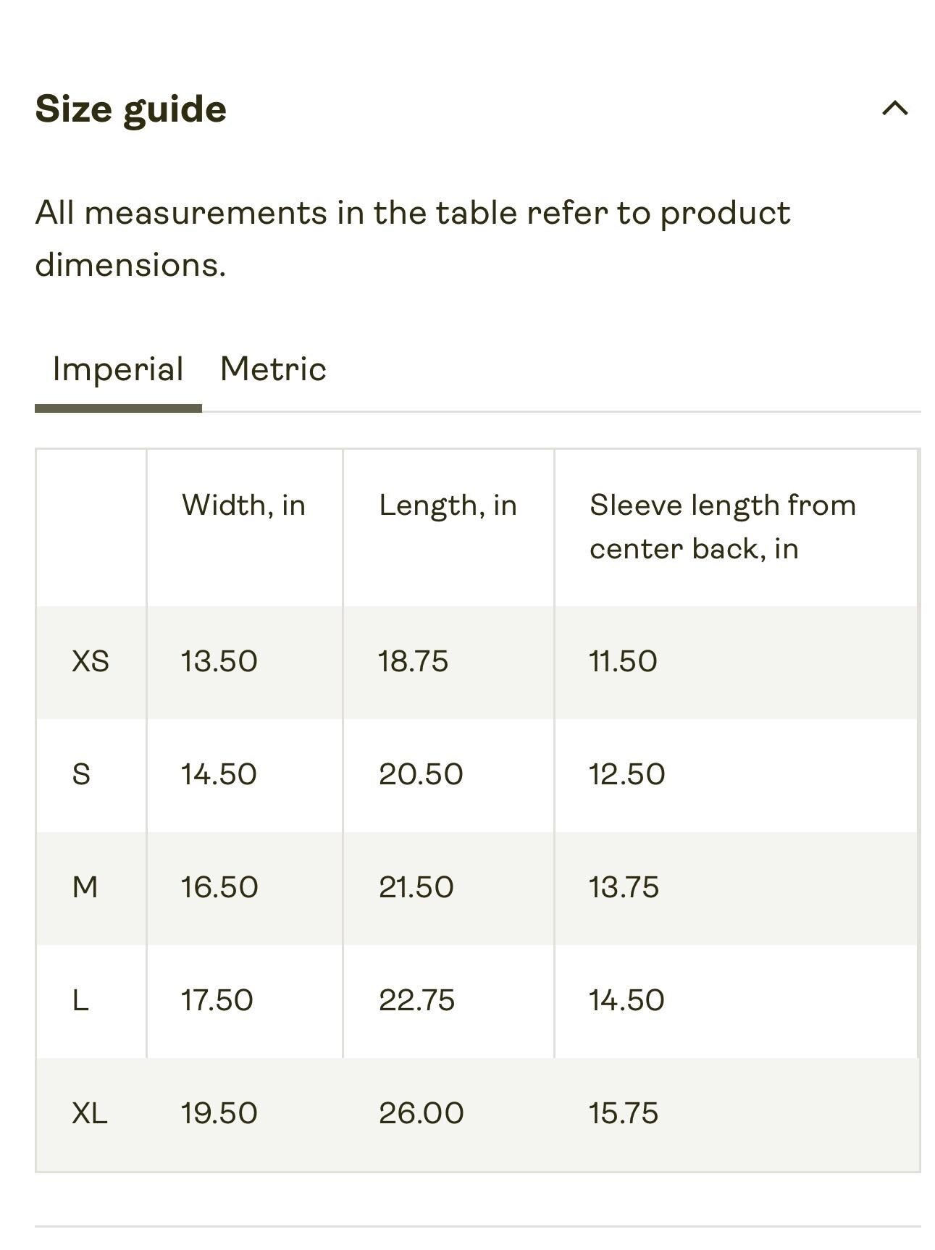Select the Imperial tab
The image size is (935, 1250).
click(118, 369)
